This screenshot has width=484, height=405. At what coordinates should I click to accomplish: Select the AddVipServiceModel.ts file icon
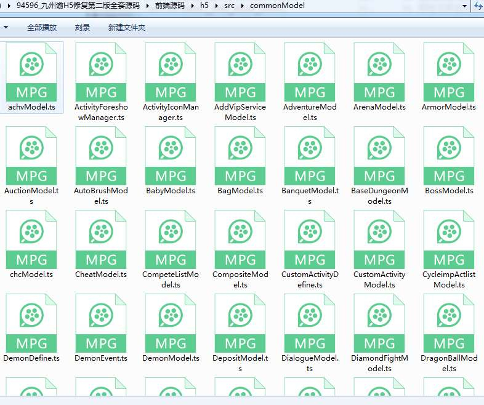click(x=240, y=73)
